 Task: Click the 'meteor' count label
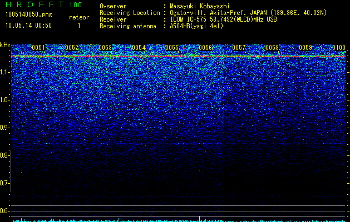(x=79, y=17)
